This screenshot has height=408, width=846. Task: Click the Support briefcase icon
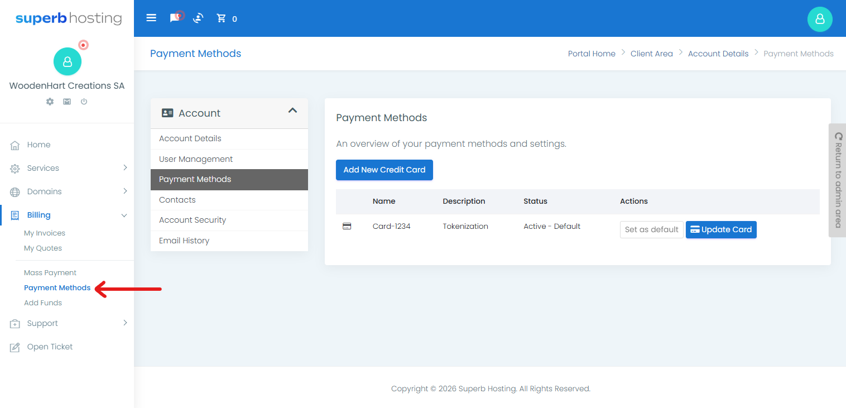click(x=15, y=324)
